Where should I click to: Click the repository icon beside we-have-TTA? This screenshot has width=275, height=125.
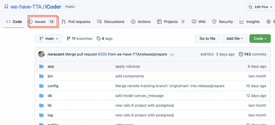point(6,7)
